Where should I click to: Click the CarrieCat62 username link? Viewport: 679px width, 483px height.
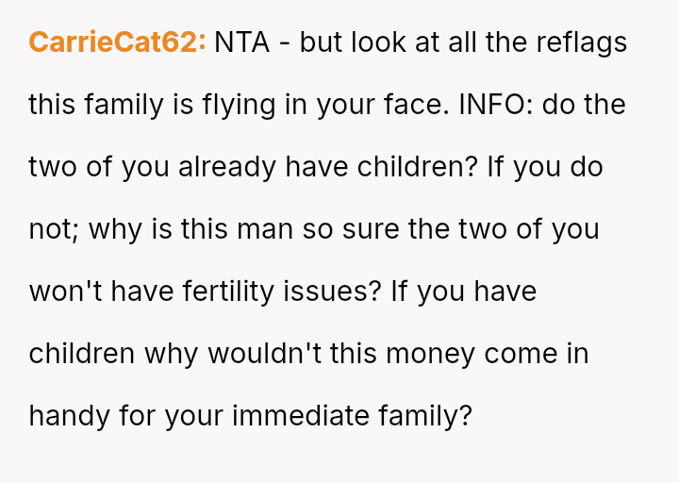tap(117, 42)
